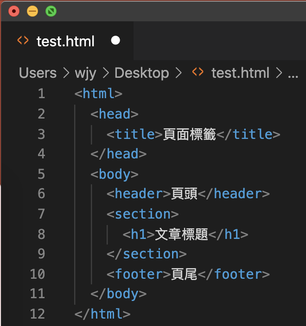Click the HTML icon in the breadcrumb

coord(198,72)
